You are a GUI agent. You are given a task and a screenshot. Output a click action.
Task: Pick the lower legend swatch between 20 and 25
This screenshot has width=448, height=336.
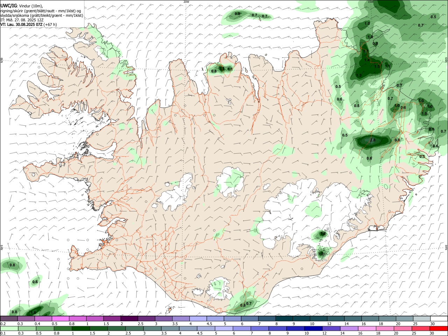402,328
